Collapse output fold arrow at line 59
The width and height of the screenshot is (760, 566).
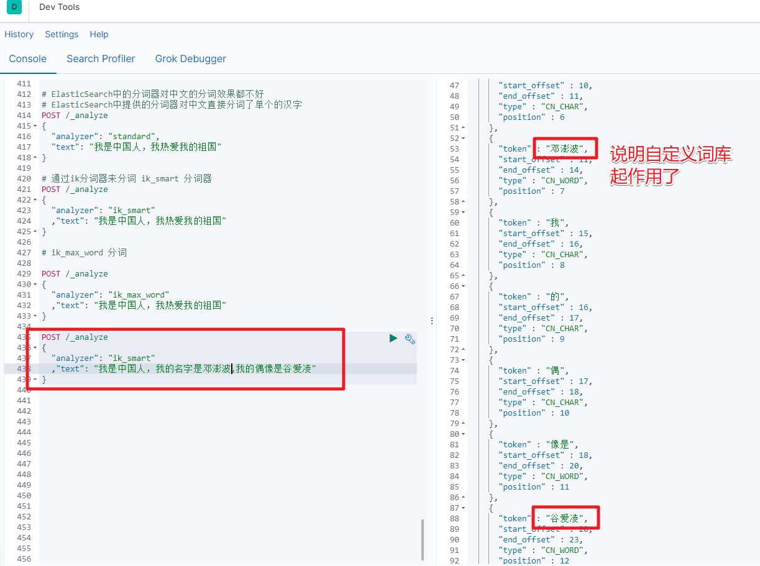click(x=464, y=212)
